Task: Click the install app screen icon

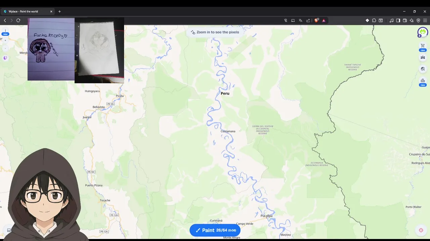Action: pyautogui.click(x=293, y=20)
